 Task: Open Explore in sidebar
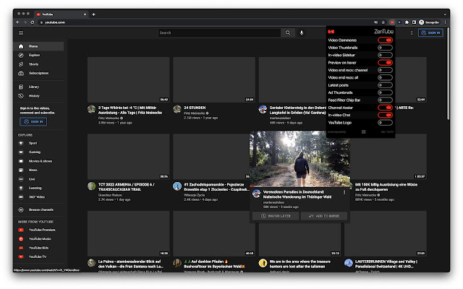coord(38,55)
